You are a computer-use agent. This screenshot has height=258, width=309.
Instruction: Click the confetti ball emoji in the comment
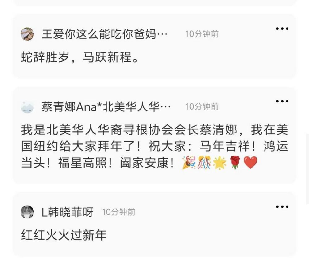[204, 163]
